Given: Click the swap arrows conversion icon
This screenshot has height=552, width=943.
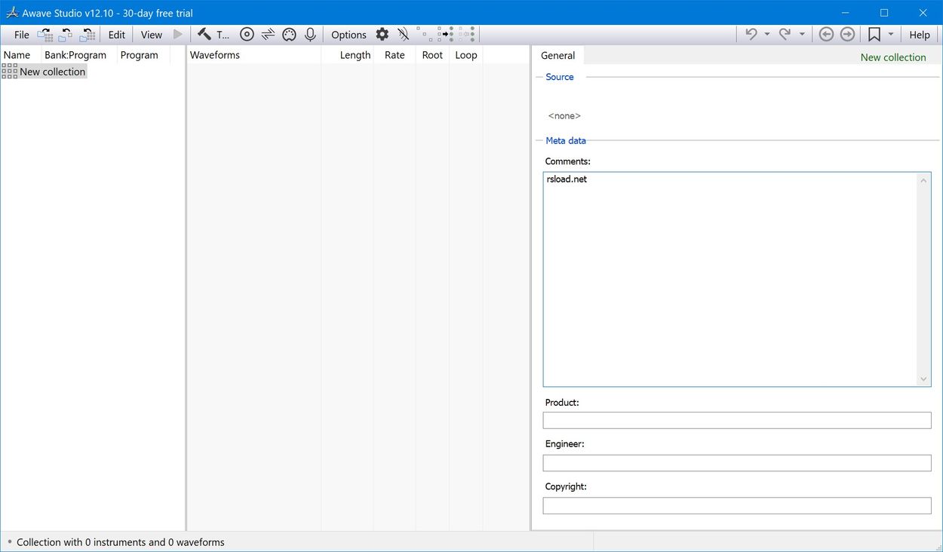Looking at the screenshot, I should pyautogui.click(x=268, y=35).
